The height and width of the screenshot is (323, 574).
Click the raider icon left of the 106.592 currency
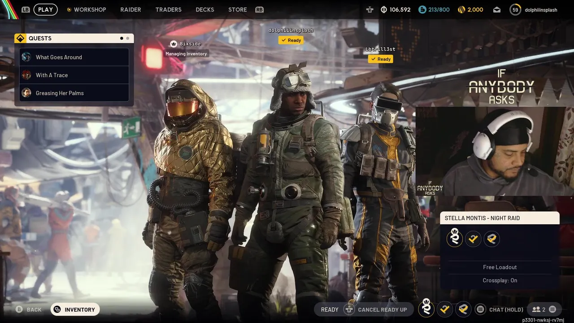[370, 9]
